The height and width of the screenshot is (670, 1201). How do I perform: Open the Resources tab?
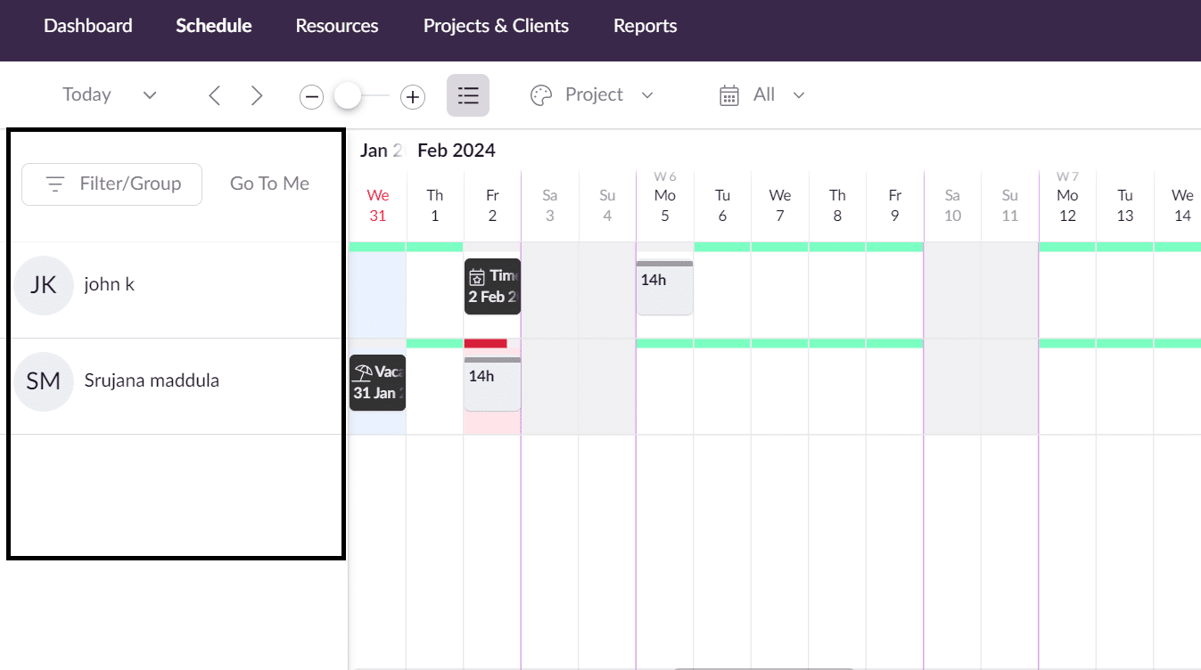coord(337,26)
